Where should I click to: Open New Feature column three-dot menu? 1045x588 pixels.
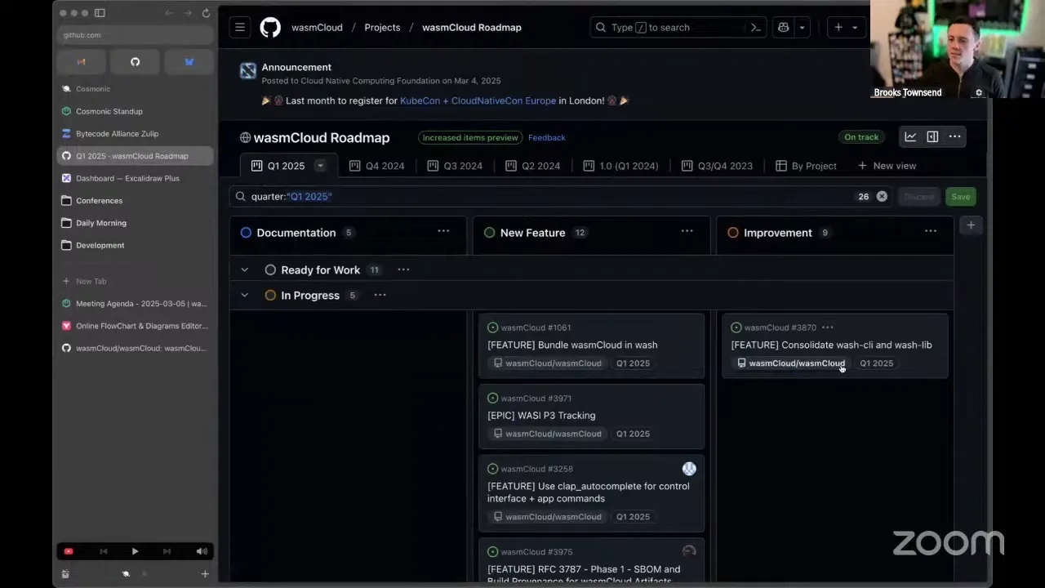[687, 231]
